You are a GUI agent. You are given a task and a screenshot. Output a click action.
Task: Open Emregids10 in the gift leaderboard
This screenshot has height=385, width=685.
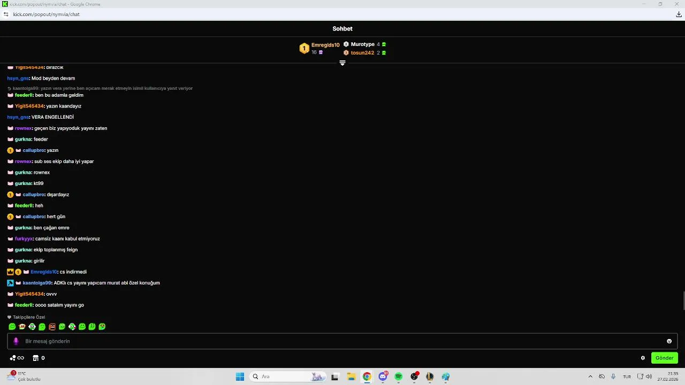point(325,45)
